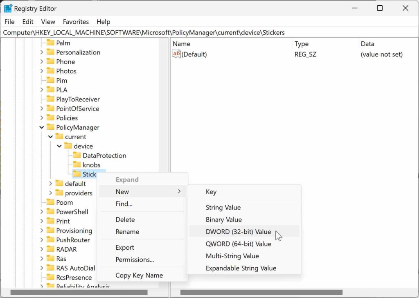Open the View menu
Image resolution: width=419 pixels, height=298 pixels.
point(48,22)
